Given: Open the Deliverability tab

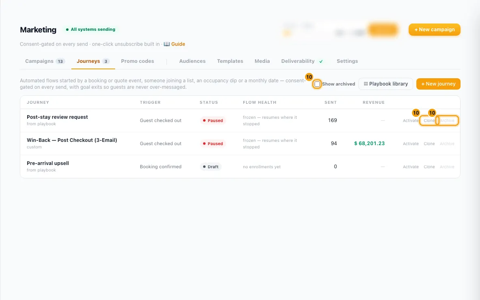Looking at the screenshot, I should point(302,61).
